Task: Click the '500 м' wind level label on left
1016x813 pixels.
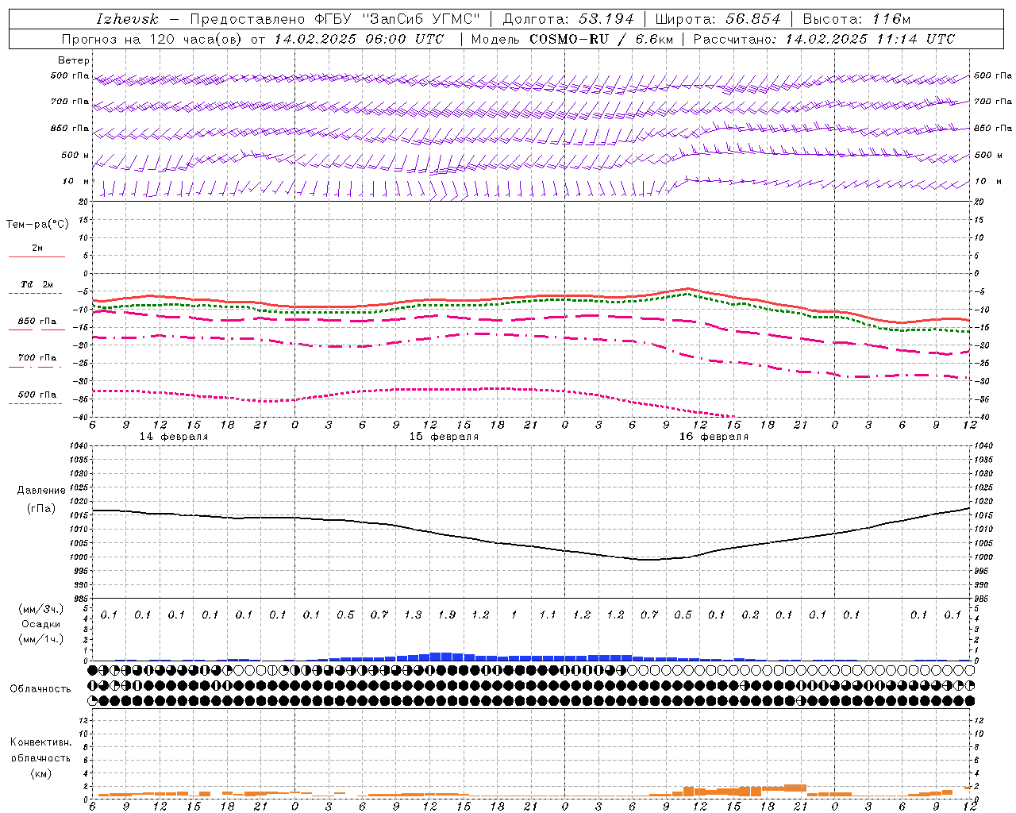Action: 75,155
